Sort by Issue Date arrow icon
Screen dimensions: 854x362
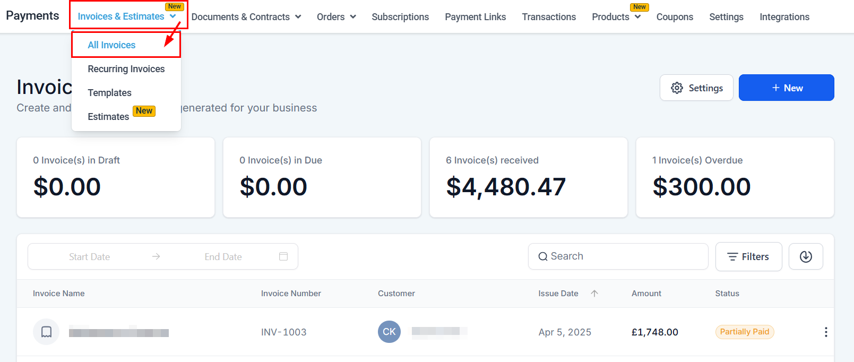[x=594, y=294]
